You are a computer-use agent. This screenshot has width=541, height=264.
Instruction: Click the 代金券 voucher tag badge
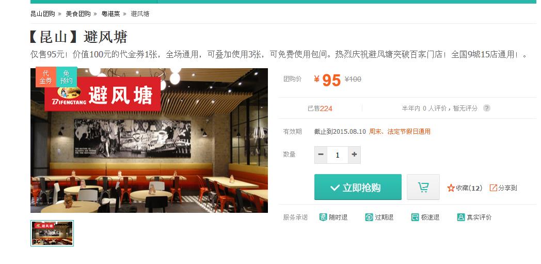pyautogui.click(x=46, y=77)
